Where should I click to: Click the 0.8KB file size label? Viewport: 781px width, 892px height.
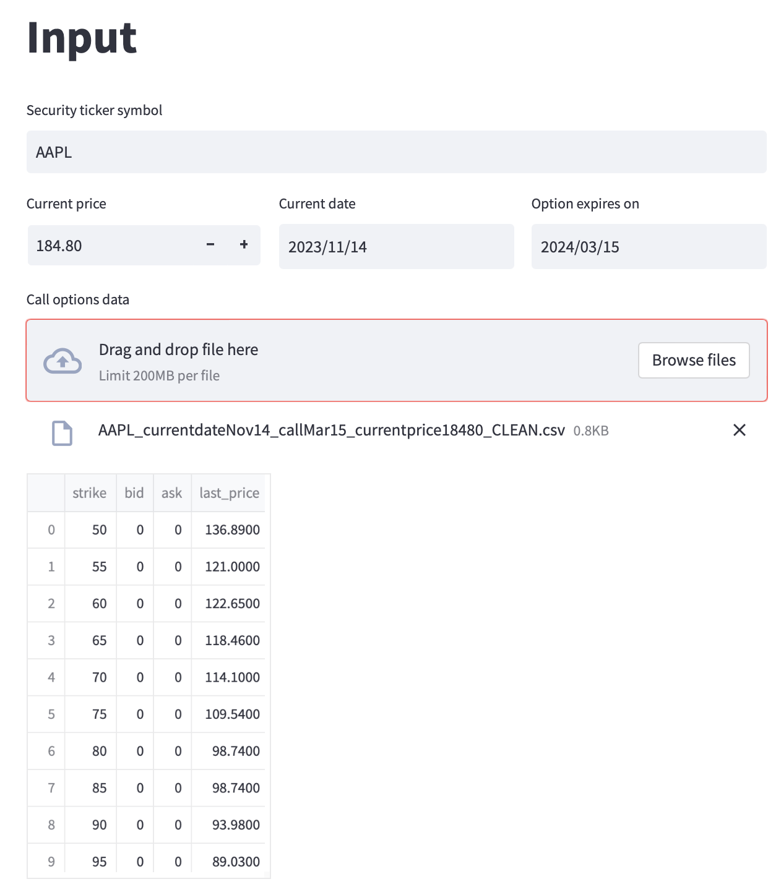(x=591, y=431)
